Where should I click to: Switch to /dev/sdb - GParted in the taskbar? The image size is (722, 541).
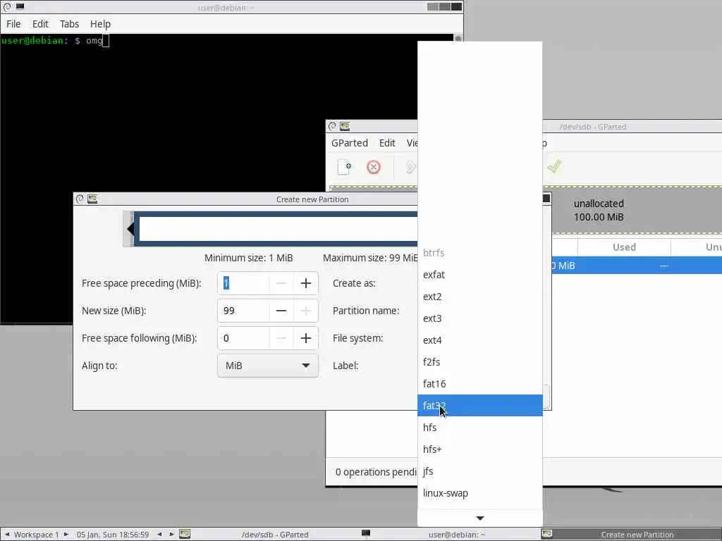point(275,535)
